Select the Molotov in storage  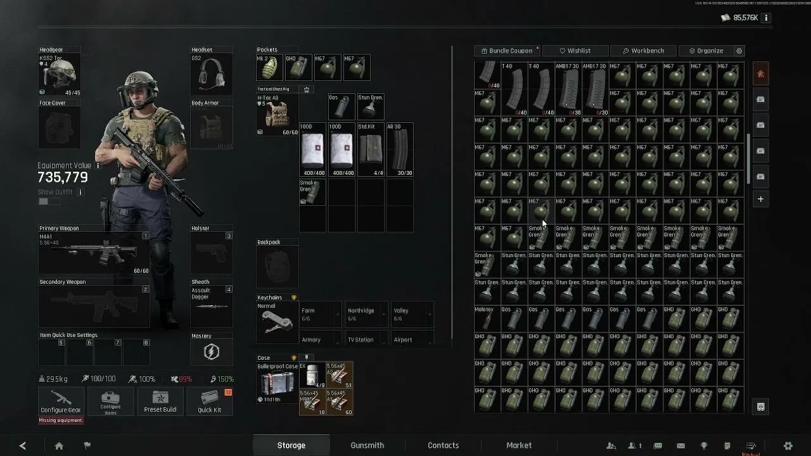click(487, 318)
